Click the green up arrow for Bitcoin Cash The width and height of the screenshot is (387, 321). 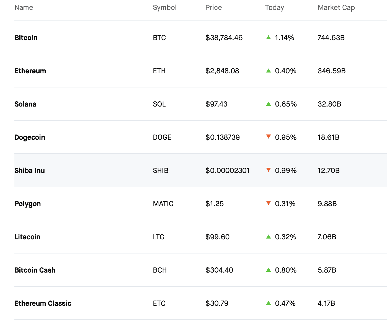coord(268,270)
